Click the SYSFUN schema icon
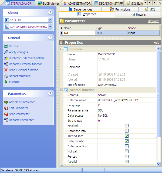Screen dimensions: 162x173 7,20
